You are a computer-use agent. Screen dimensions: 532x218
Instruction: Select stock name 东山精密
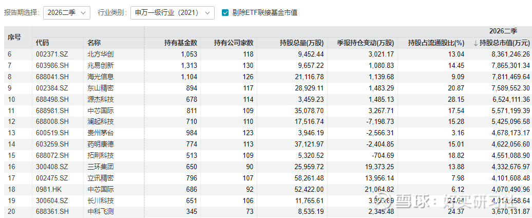(x=101, y=88)
